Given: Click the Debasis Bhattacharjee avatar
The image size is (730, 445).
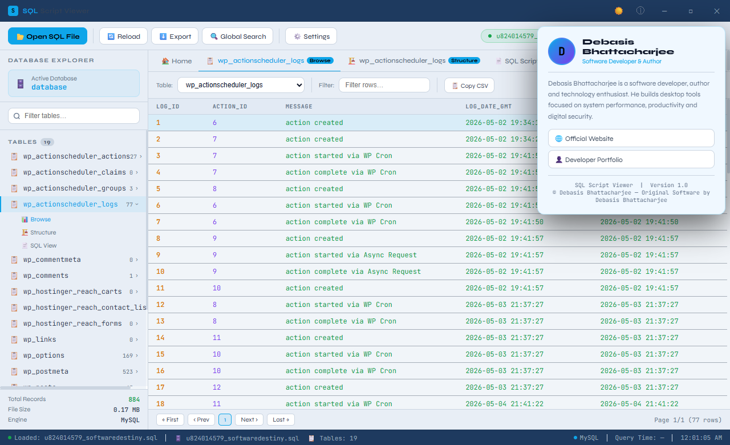Looking at the screenshot, I should pyautogui.click(x=562, y=51).
